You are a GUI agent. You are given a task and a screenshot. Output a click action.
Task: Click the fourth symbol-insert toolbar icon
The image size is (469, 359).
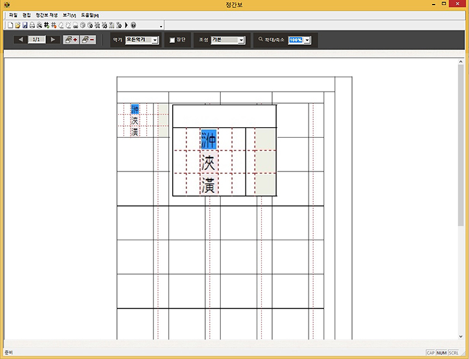point(119,25)
